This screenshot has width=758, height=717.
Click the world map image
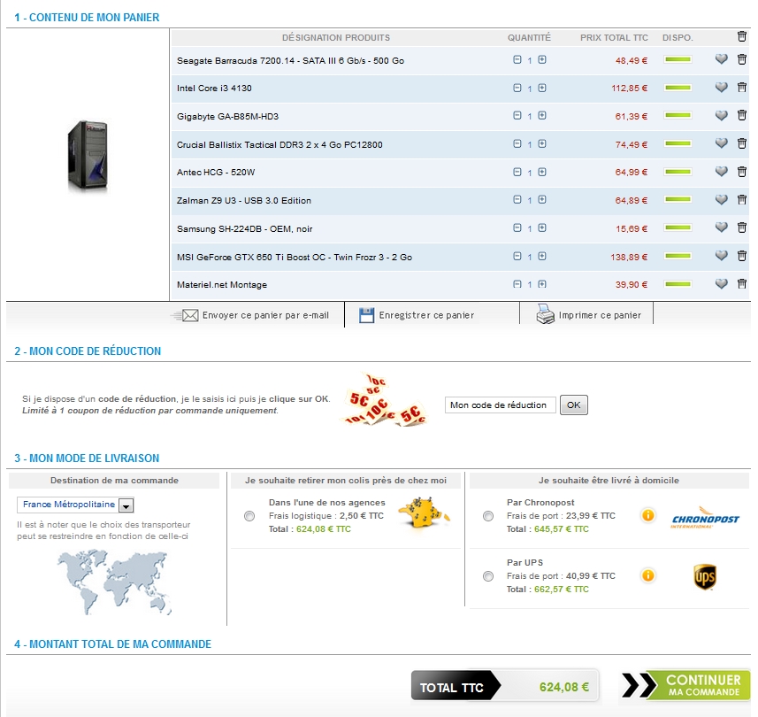coord(114,582)
